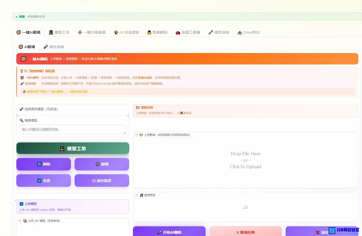Select the AI翻唱 sub-tab
The width and height of the screenshot is (362, 236).
(27, 47)
